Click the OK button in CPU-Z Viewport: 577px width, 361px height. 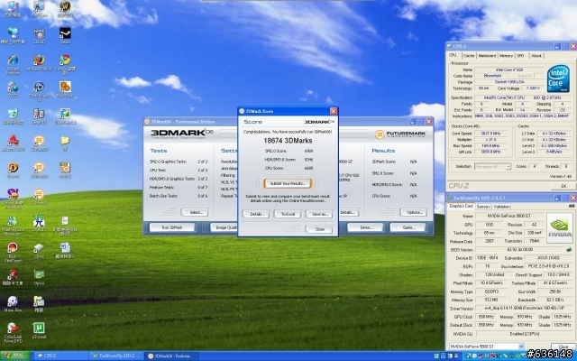[563, 186]
